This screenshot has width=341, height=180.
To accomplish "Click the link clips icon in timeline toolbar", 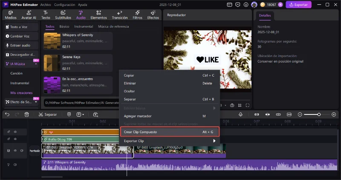I will click(x=257, y=114).
